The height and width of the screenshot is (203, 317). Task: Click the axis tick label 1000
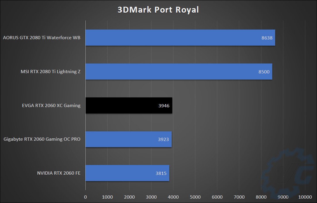107,197
